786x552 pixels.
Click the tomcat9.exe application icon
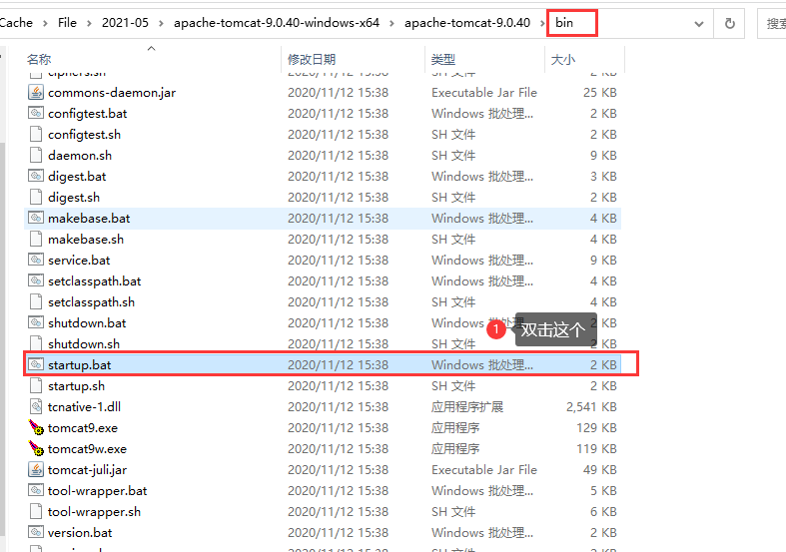tap(36, 428)
